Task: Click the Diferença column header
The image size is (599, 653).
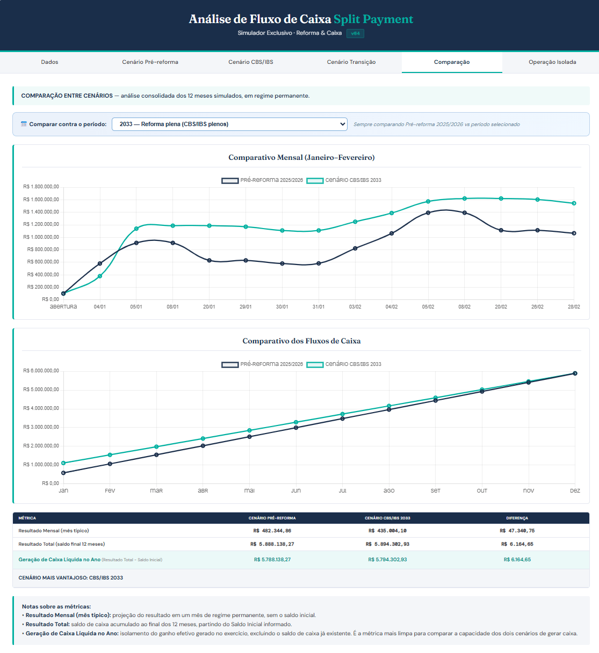Action: (x=517, y=518)
